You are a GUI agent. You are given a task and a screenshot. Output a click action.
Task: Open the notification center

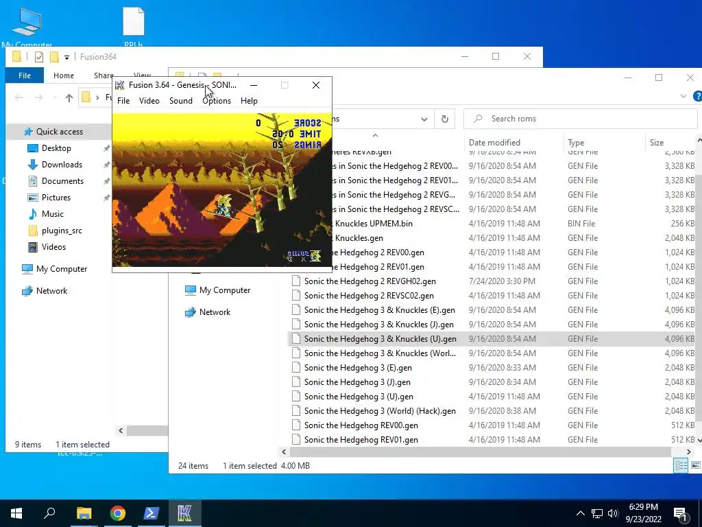[x=681, y=513]
